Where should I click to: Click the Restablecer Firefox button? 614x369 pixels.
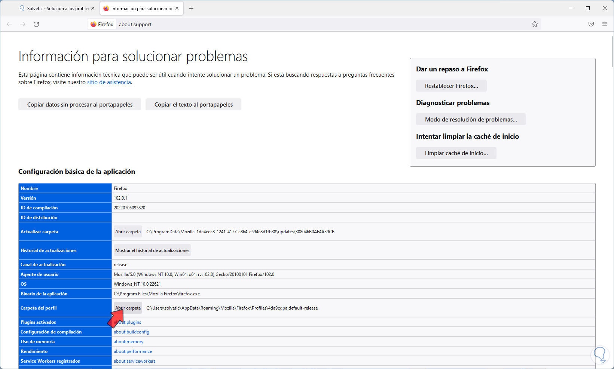451,86
